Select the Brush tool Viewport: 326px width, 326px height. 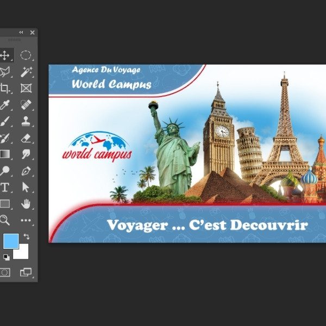coord(5,121)
